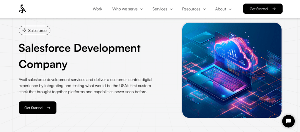
Task: Expand the Who we serve chevron
Action: [142, 9]
